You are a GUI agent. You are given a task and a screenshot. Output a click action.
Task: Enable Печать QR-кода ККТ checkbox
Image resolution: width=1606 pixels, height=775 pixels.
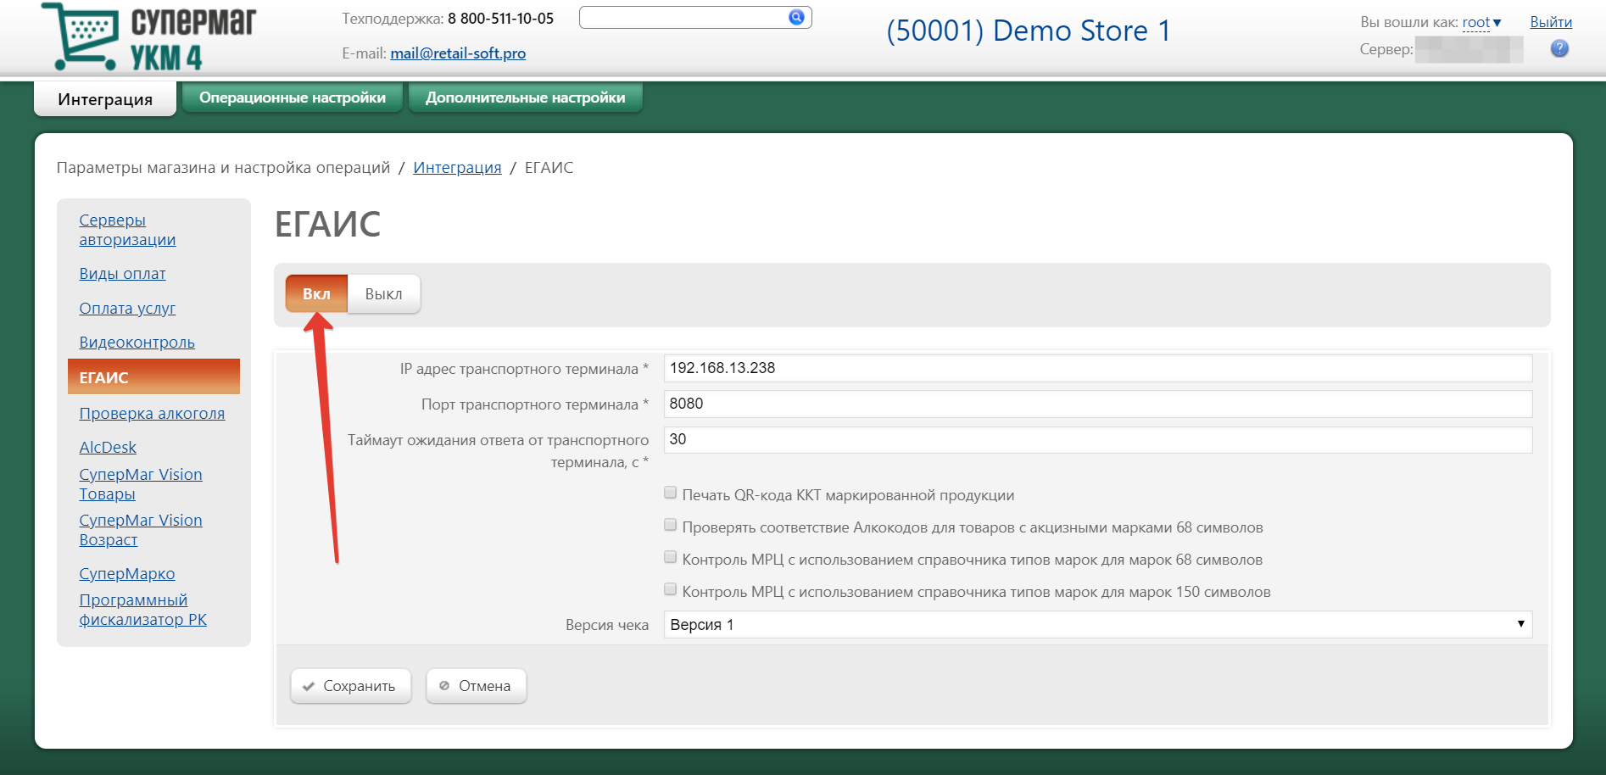click(670, 493)
